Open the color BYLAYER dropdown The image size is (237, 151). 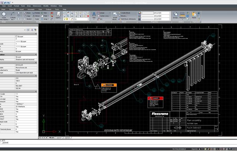[x=170, y=13]
